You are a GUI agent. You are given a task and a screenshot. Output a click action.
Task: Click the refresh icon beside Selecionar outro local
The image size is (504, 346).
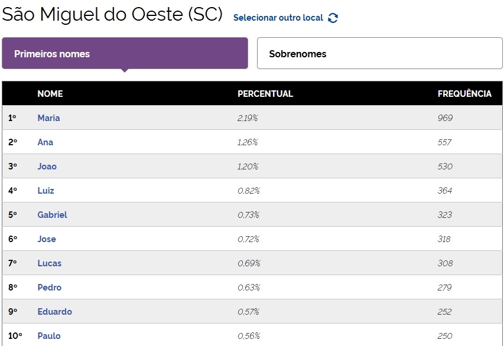[x=333, y=18]
